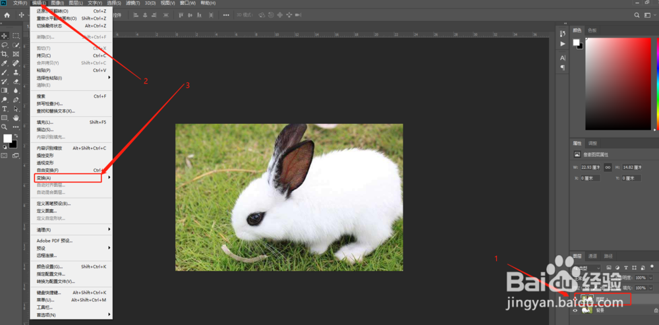Select the Dodge tool

click(x=5, y=100)
